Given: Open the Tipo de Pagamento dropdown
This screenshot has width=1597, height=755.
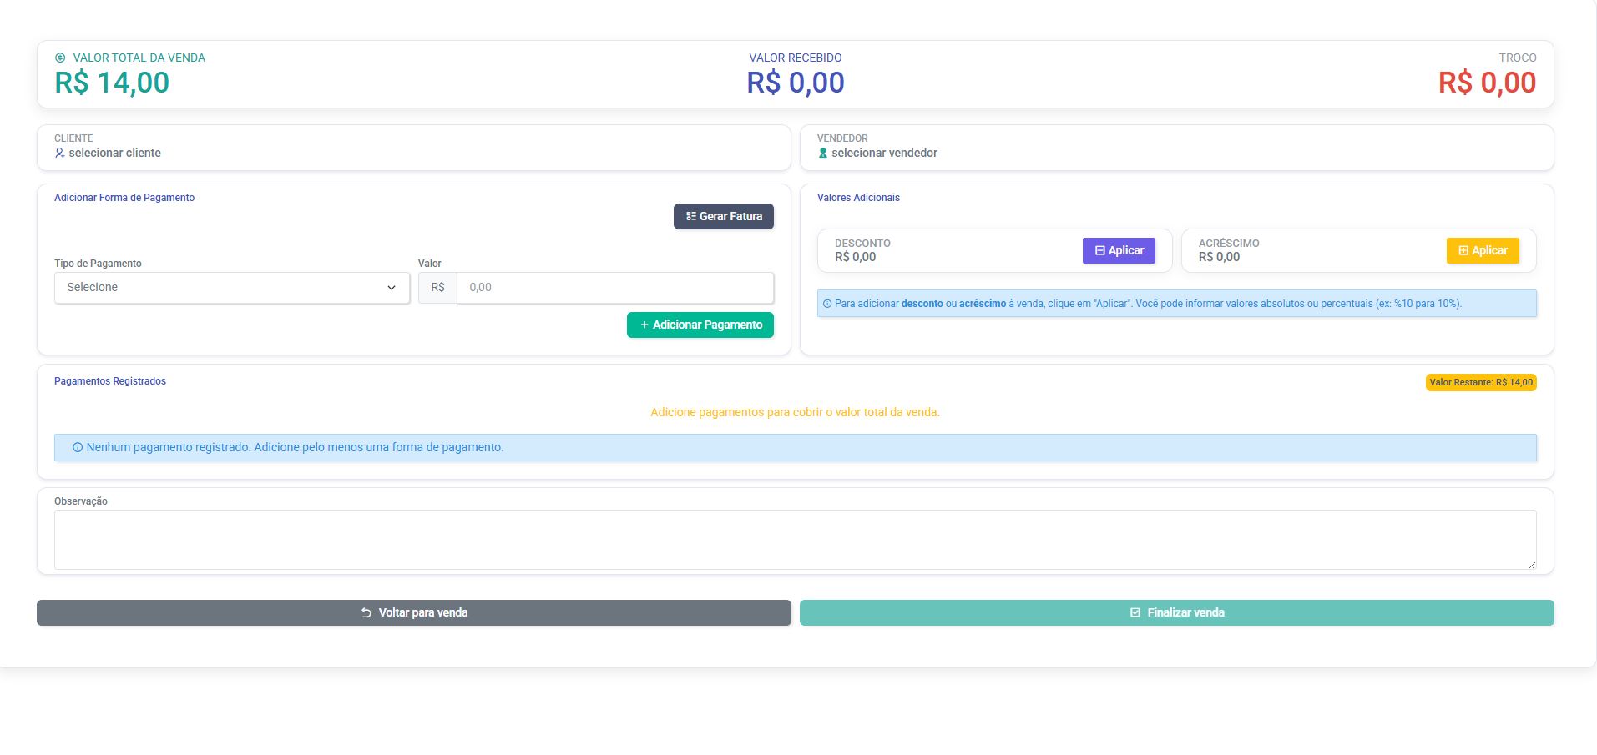Looking at the screenshot, I should click(x=231, y=288).
